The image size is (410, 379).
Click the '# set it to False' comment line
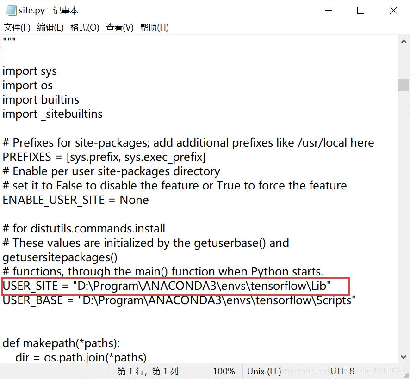tap(174, 186)
